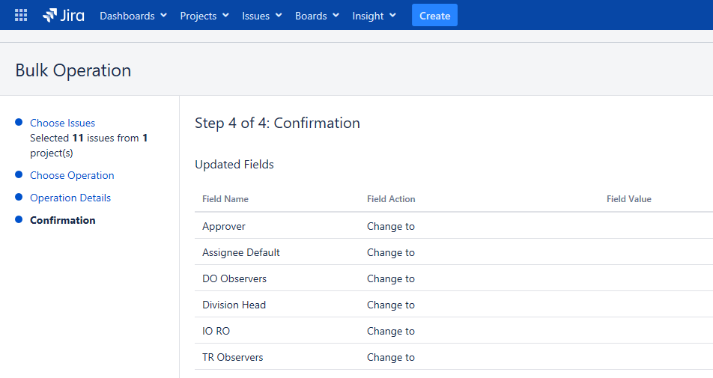Expand the Dashboards dropdown menu
The height and width of the screenshot is (378, 713).
pyautogui.click(x=133, y=16)
